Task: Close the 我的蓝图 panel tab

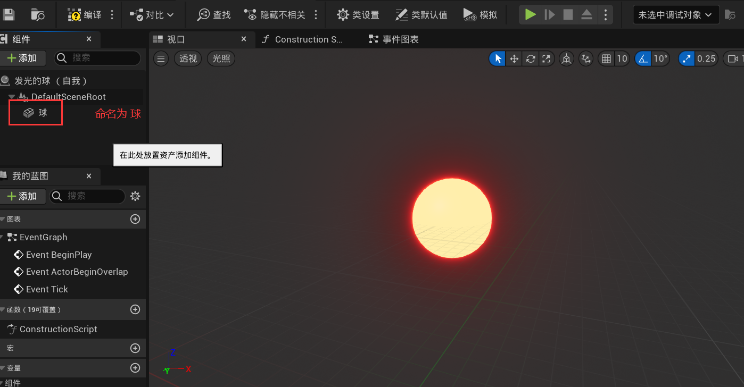Action: tap(89, 176)
